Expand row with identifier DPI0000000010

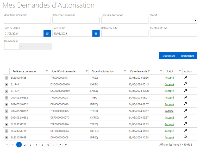point(6,104)
